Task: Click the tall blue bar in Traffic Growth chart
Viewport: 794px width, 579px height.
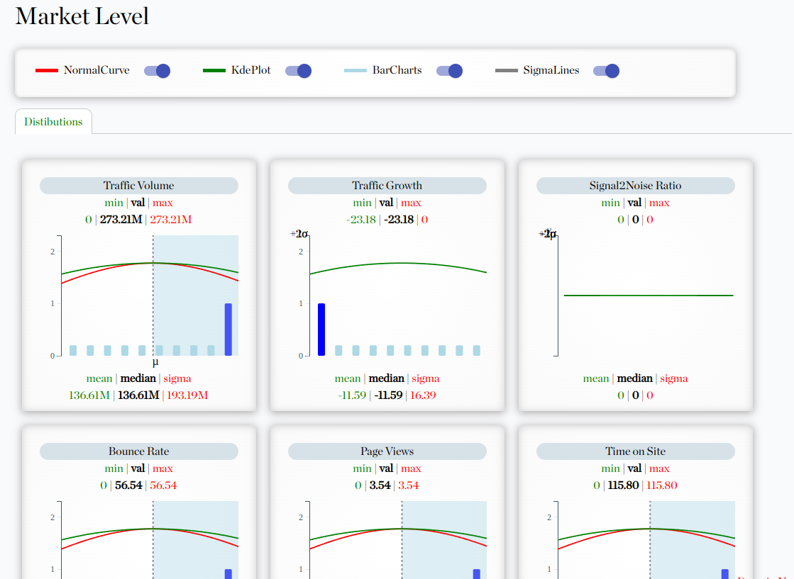Action: (321, 330)
